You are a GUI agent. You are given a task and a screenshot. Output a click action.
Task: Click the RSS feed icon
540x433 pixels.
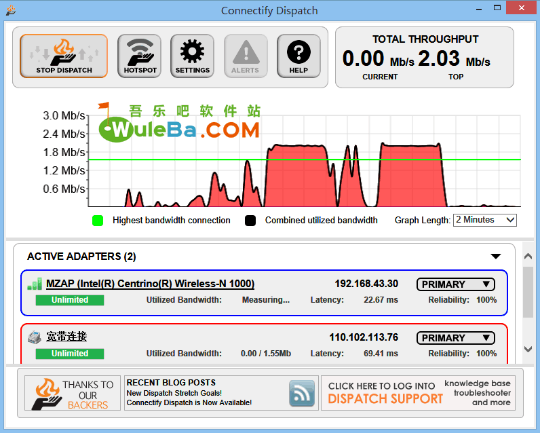click(x=302, y=393)
